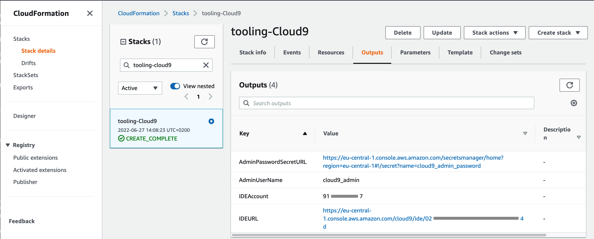Refresh the Stacks list
The height and width of the screenshot is (239, 594).
(x=204, y=42)
